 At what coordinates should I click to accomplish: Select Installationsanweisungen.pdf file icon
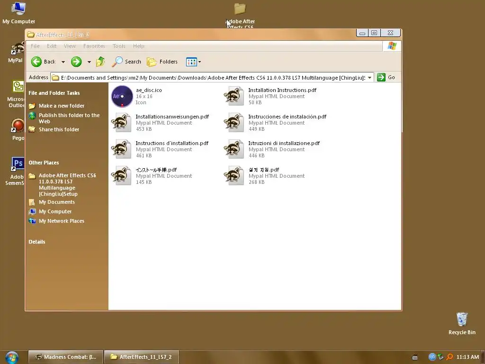121,123
